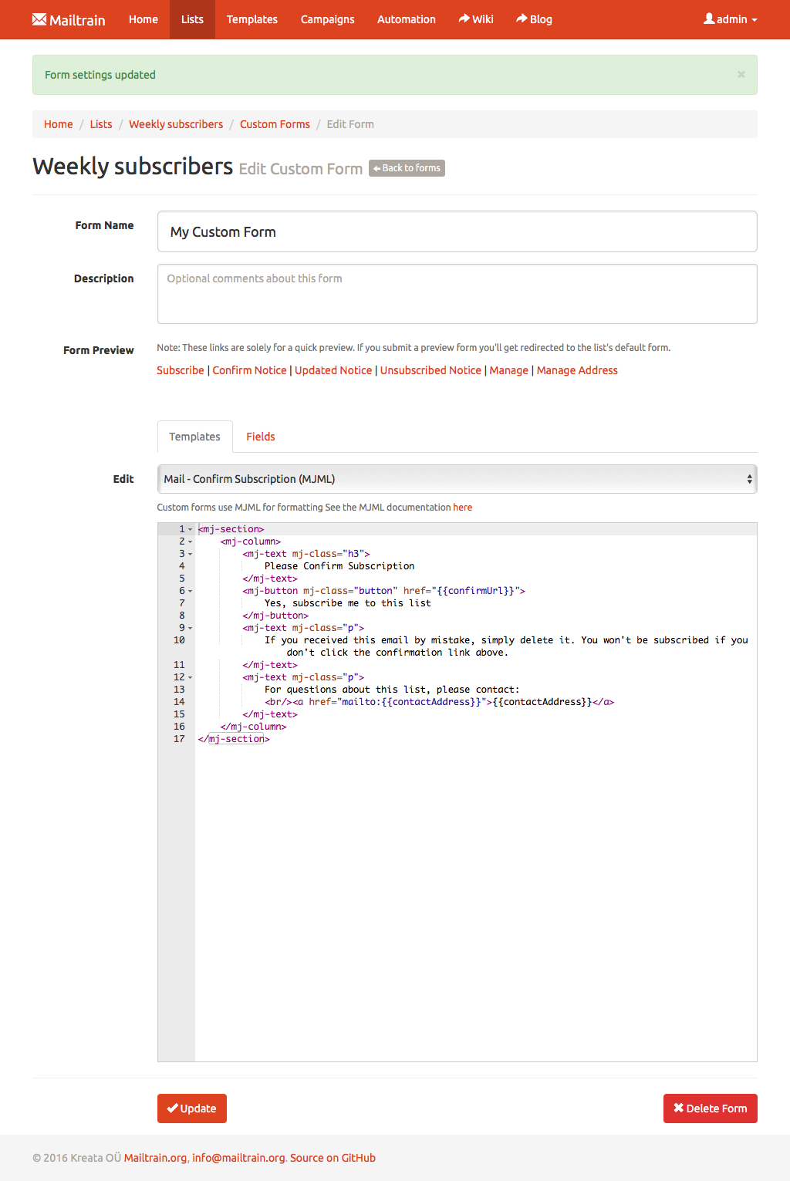The width and height of the screenshot is (790, 1181).
Task: Click into the Description text area
Action: point(457,294)
